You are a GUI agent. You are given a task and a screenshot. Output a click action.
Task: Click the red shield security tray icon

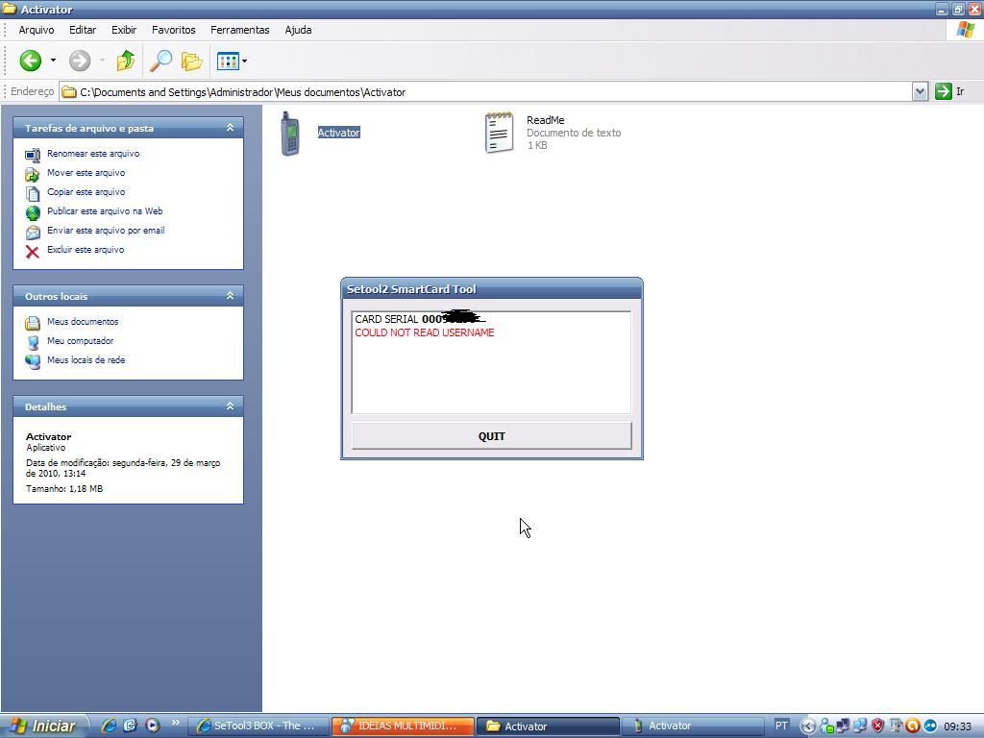pyautogui.click(x=878, y=726)
